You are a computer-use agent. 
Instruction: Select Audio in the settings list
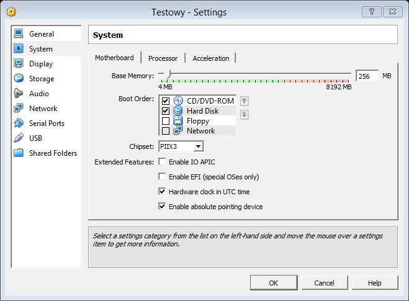(46, 93)
